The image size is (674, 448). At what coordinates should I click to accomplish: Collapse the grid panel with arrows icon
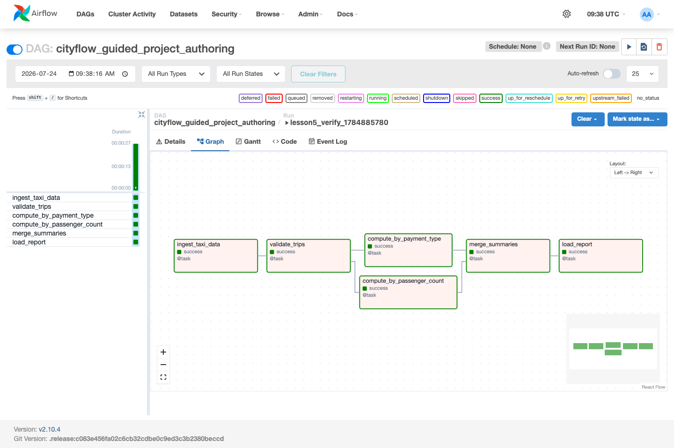pyautogui.click(x=141, y=115)
